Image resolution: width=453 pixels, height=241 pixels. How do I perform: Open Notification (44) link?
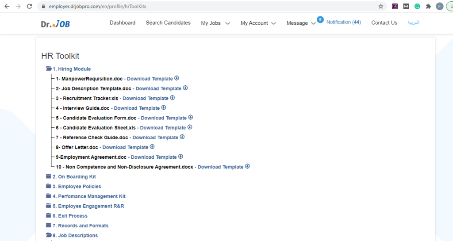click(343, 22)
